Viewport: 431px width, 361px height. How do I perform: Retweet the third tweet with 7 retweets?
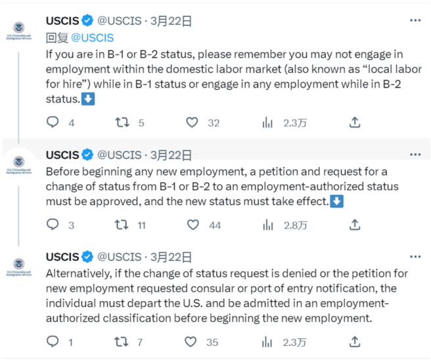122,341
